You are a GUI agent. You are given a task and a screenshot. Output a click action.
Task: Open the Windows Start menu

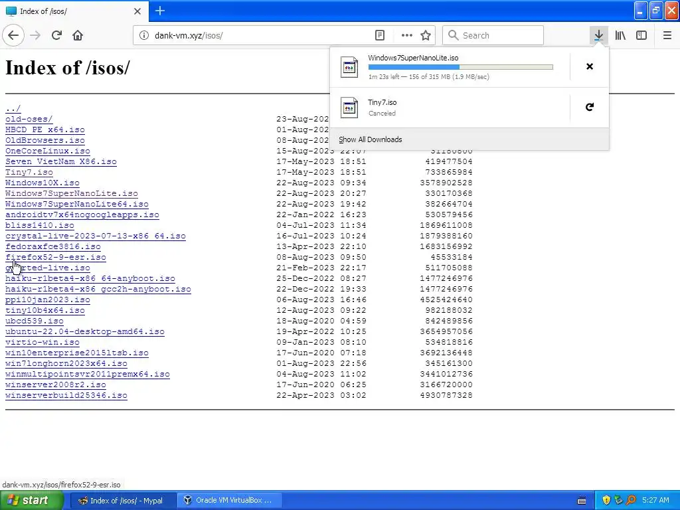click(32, 501)
